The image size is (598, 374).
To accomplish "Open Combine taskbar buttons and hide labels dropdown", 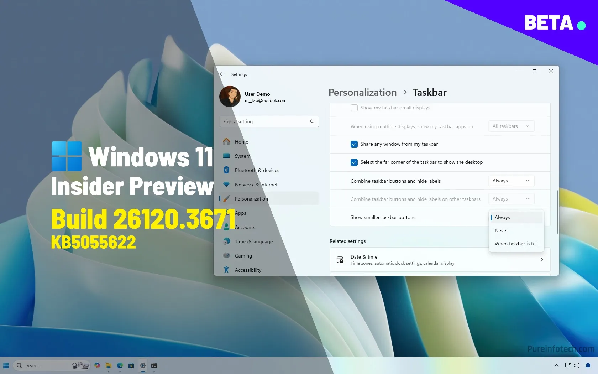I will [511, 181].
